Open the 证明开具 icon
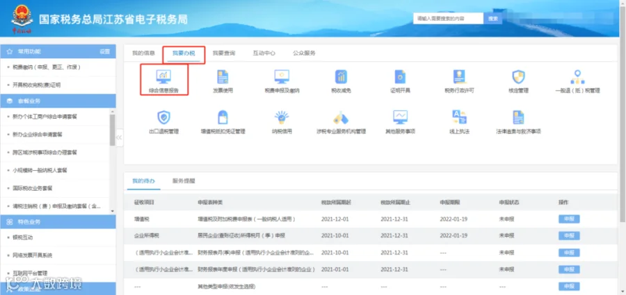Screen dimensions: 626x295 pos(400,76)
